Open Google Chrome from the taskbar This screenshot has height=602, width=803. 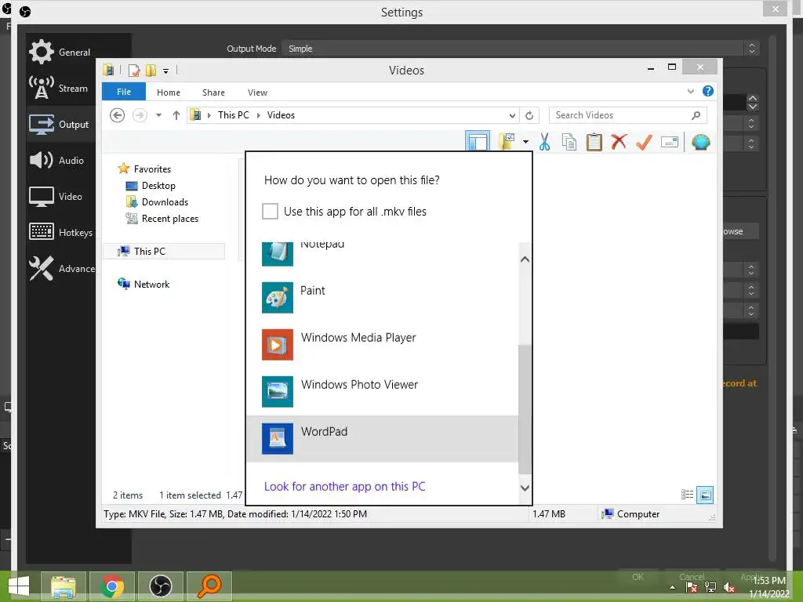(x=112, y=586)
